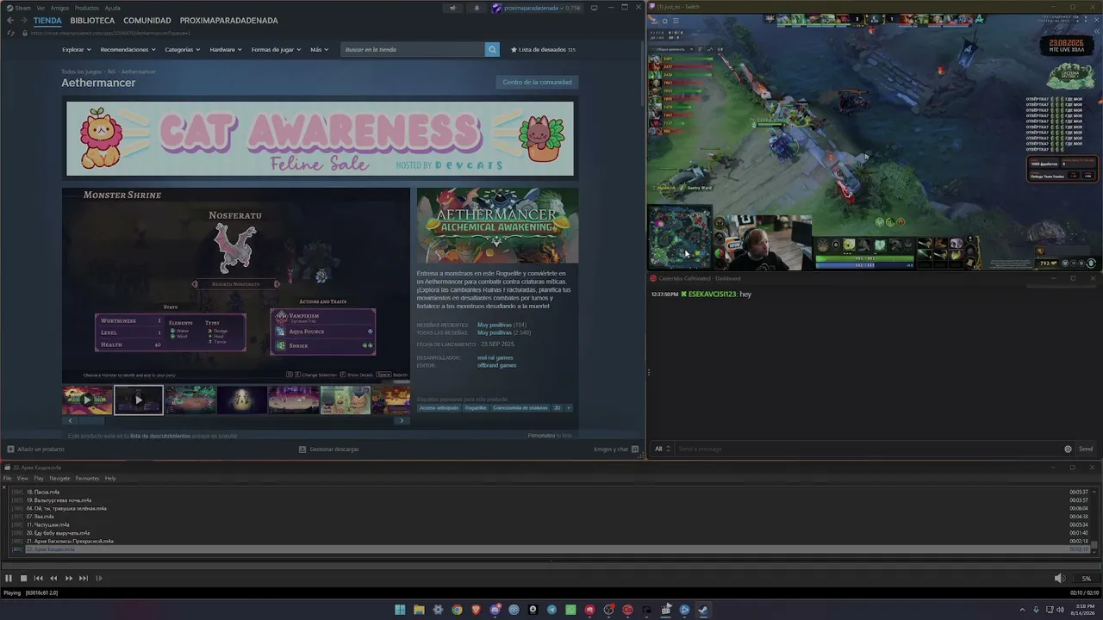Image resolution: width=1103 pixels, height=620 pixels.
Task: Click the Steam store search magnifier button
Action: [492, 50]
